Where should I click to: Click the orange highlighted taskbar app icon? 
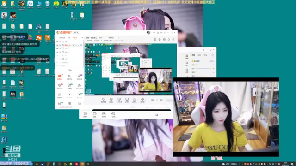pyautogui.click(x=82, y=164)
